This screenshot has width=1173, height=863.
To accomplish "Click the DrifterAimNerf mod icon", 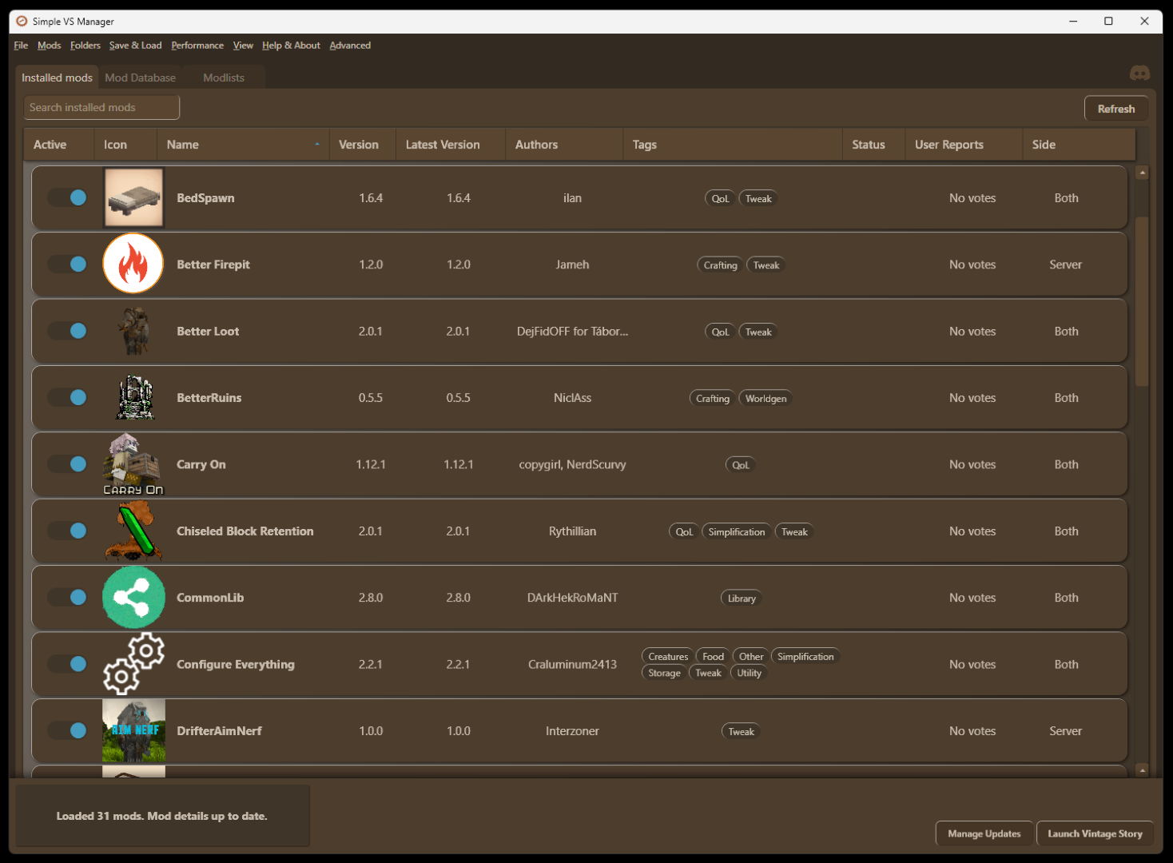I will [133, 730].
